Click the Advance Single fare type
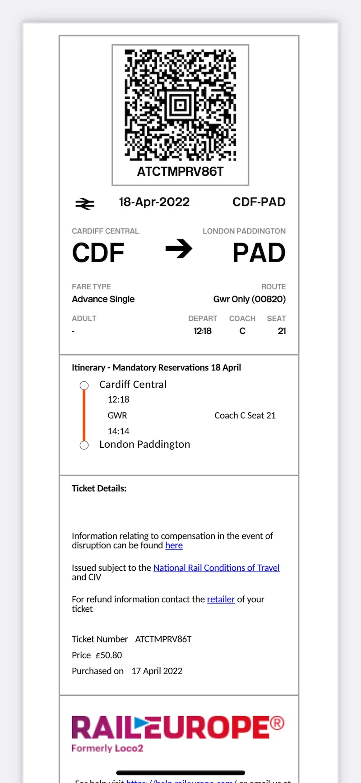 103,299
